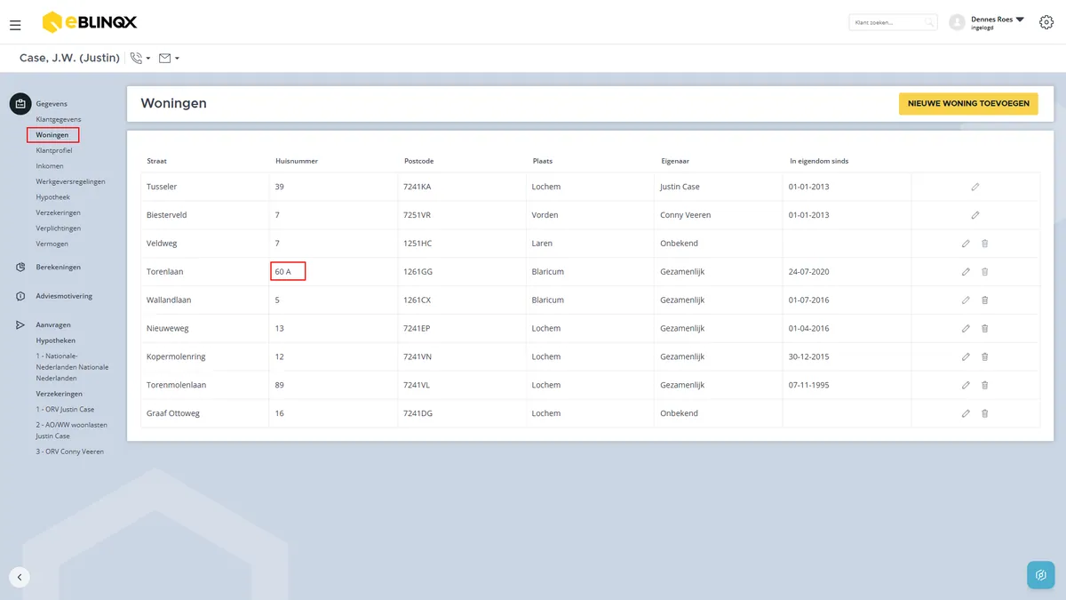Open the Adviesmotivering section

tap(64, 296)
